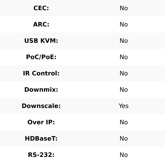Select the No value for USB KVM
The height and width of the screenshot is (163, 165).
(124, 41)
